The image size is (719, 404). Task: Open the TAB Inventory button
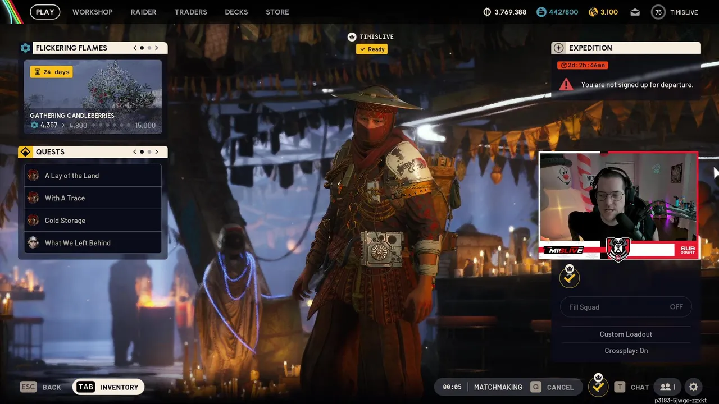click(x=108, y=387)
